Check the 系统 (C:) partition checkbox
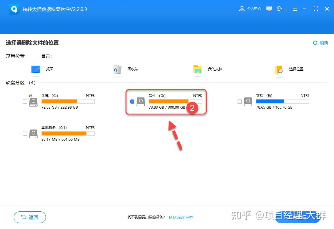Viewport: 334px width, 229px height. click(x=25, y=101)
